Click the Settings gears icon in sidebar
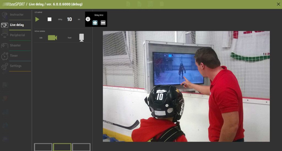The image size is (282, 151). click(4, 66)
